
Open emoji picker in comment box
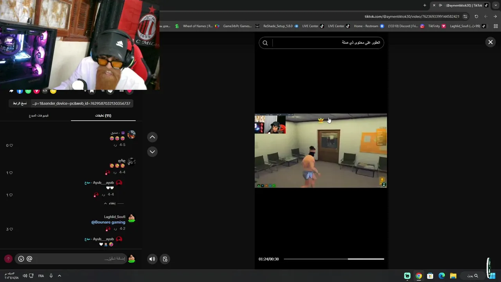21,258
